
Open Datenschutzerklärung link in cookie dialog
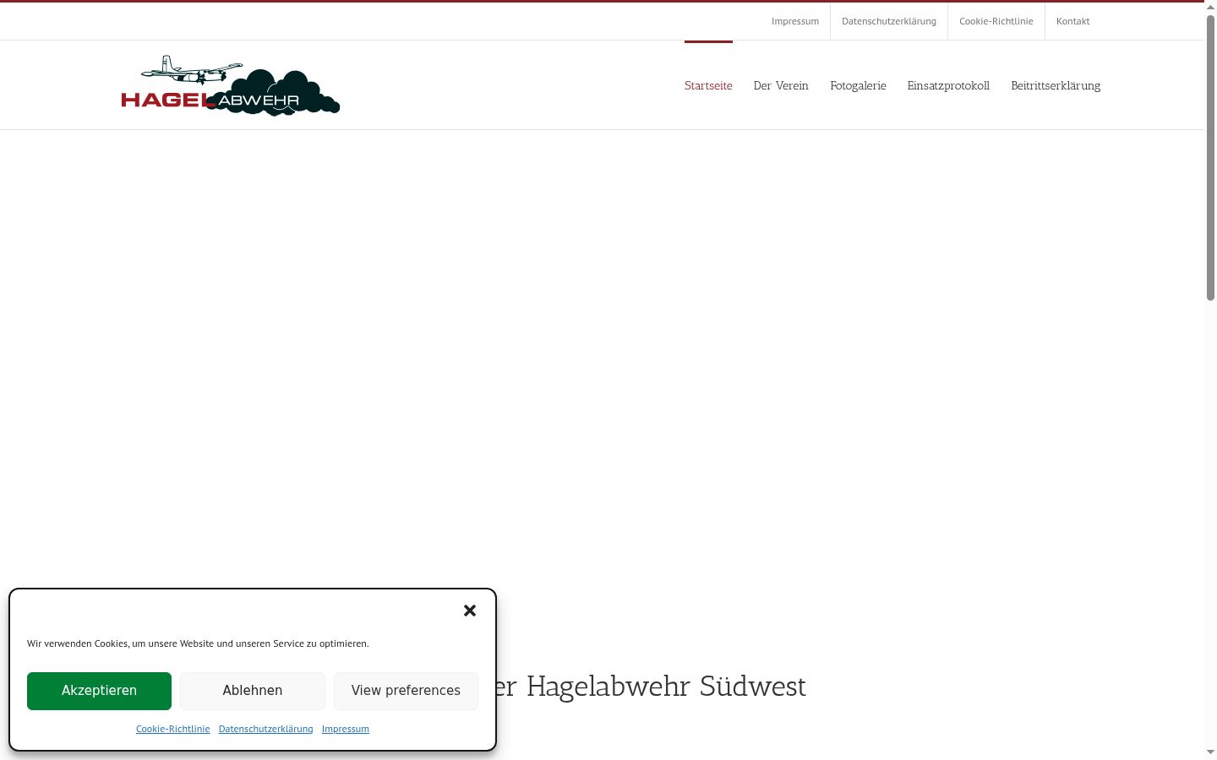(x=266, y=729)
